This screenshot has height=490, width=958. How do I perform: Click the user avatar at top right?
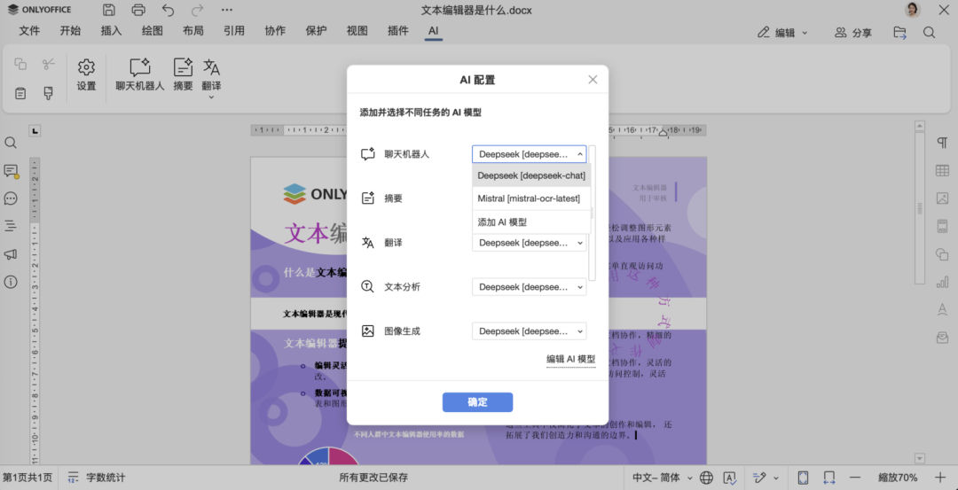[x=912, y=10]
